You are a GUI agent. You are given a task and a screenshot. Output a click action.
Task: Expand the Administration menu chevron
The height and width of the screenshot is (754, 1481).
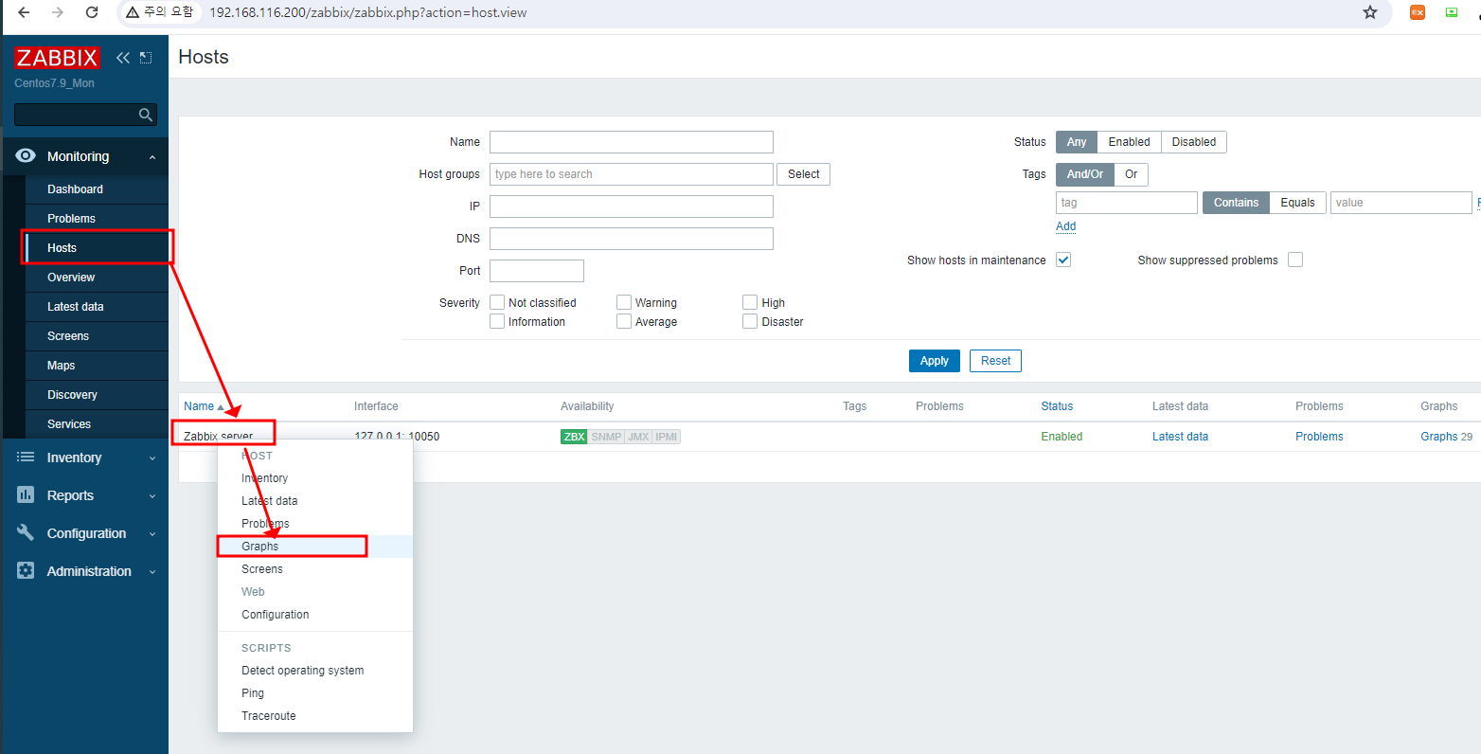tap(152, 572)
